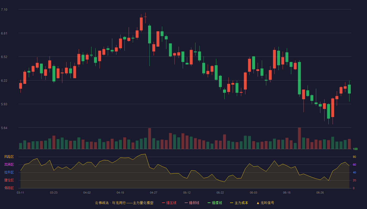Image resolution: width=367 pixels, height=209 pixels.
Task: Click the 云梯战法 · 与龙同行 model legend title
Action: click(124, 203)
